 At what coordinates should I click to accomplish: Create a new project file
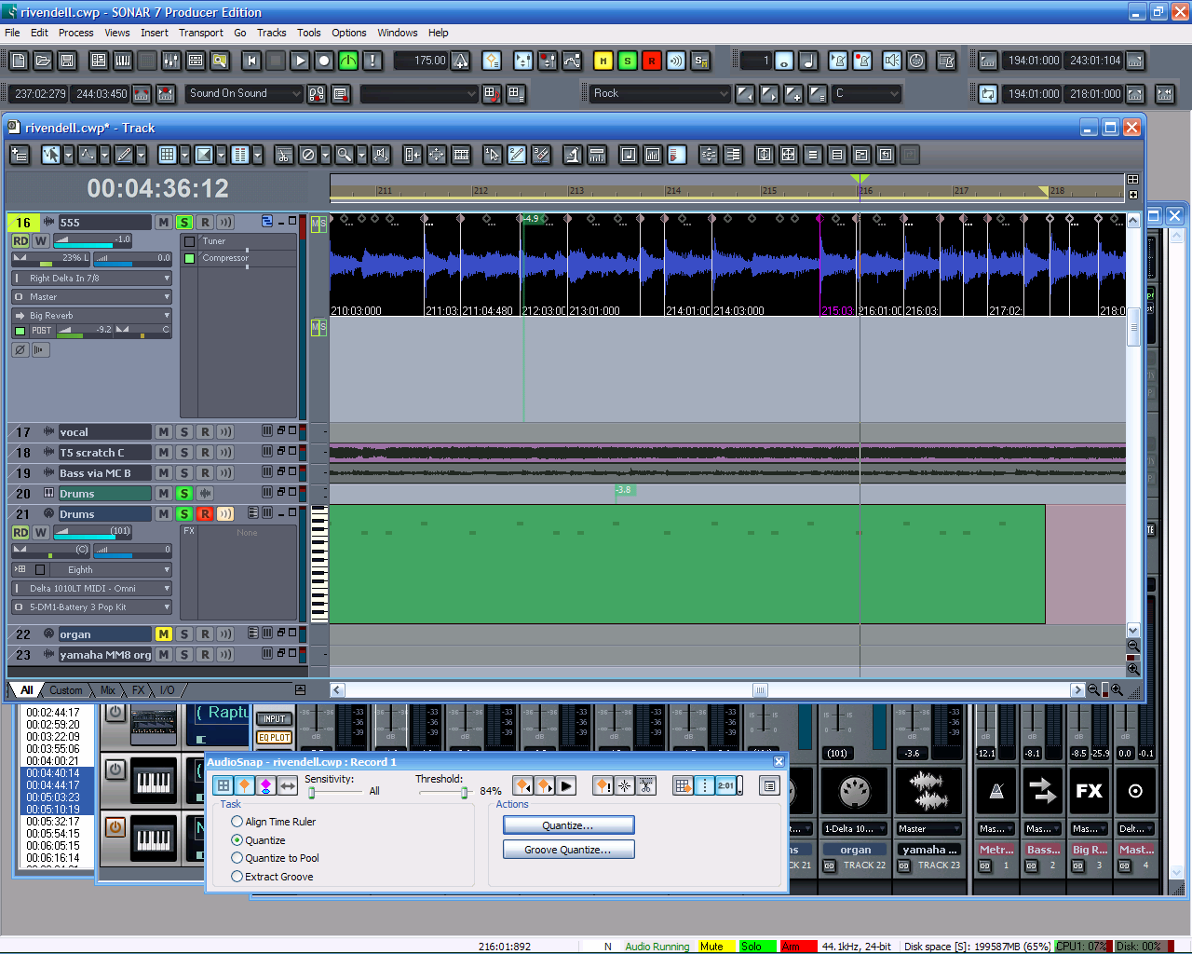19,61
